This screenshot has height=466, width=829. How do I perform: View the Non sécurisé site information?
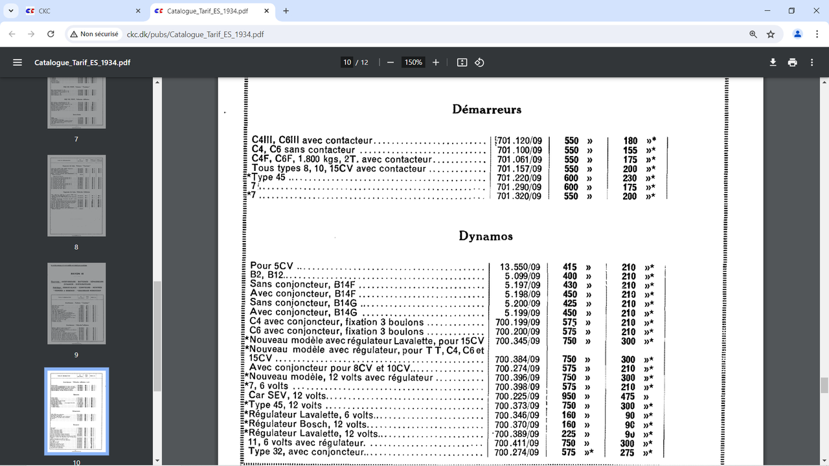pyautogui.click(x=95, y=34)
